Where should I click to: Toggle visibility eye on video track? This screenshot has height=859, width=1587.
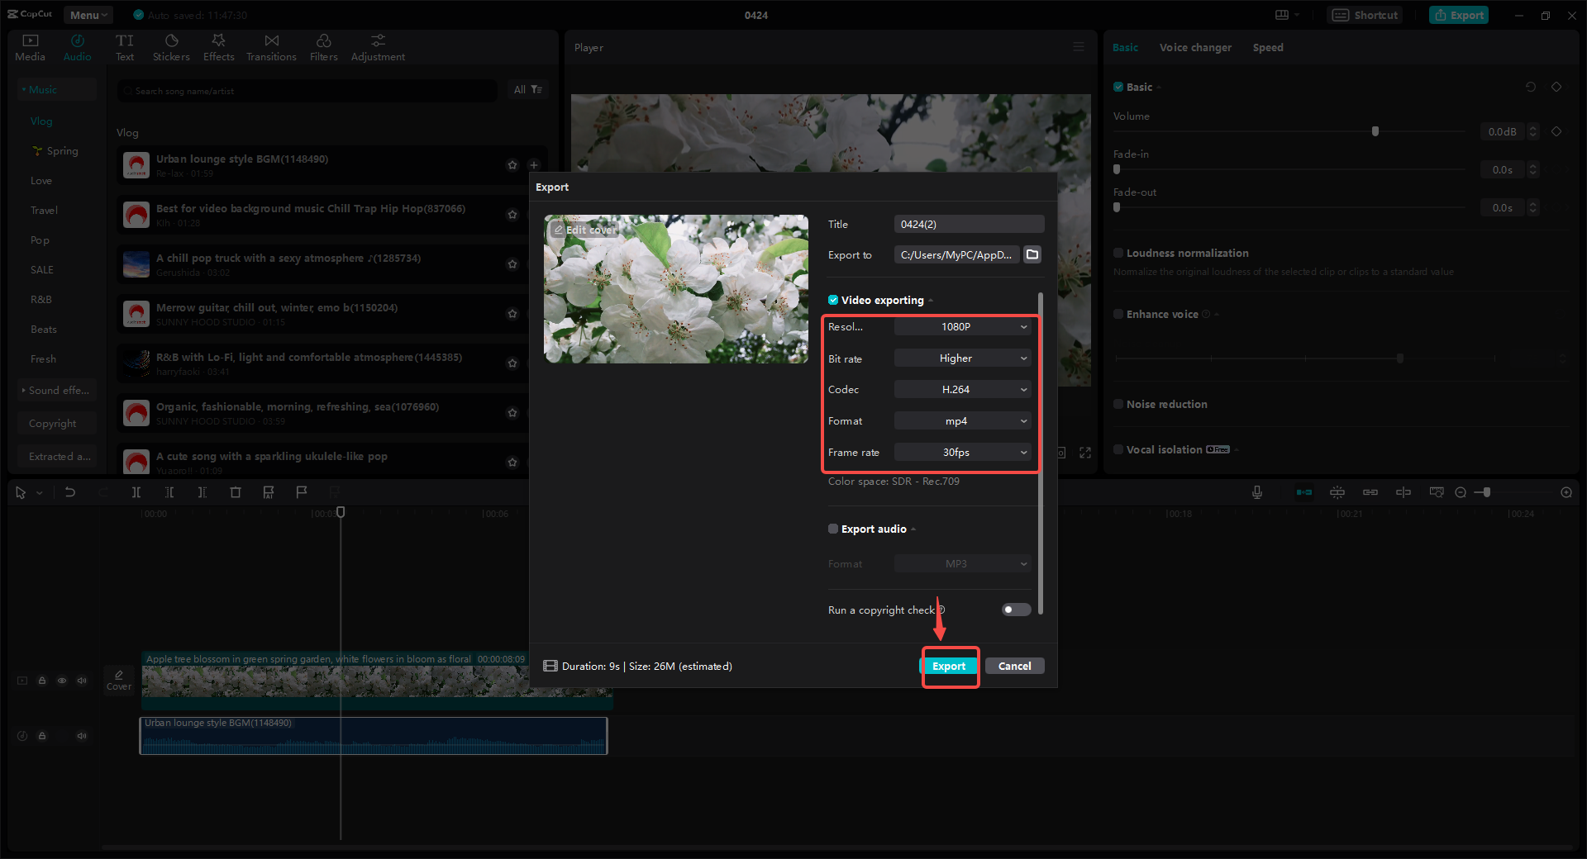tap(62, 681)
